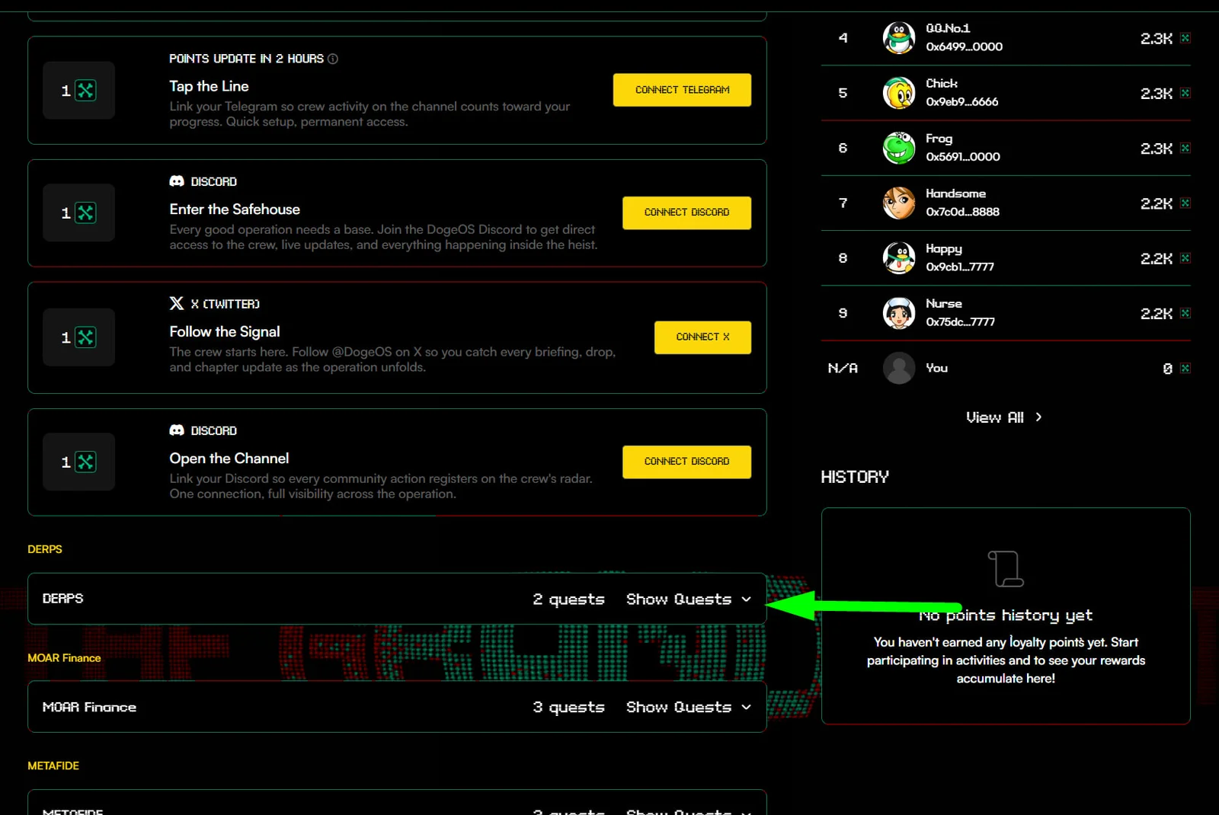Click the info icon beside Points Update
This screenshot has height=815, width=1219.
coord(333,59)
